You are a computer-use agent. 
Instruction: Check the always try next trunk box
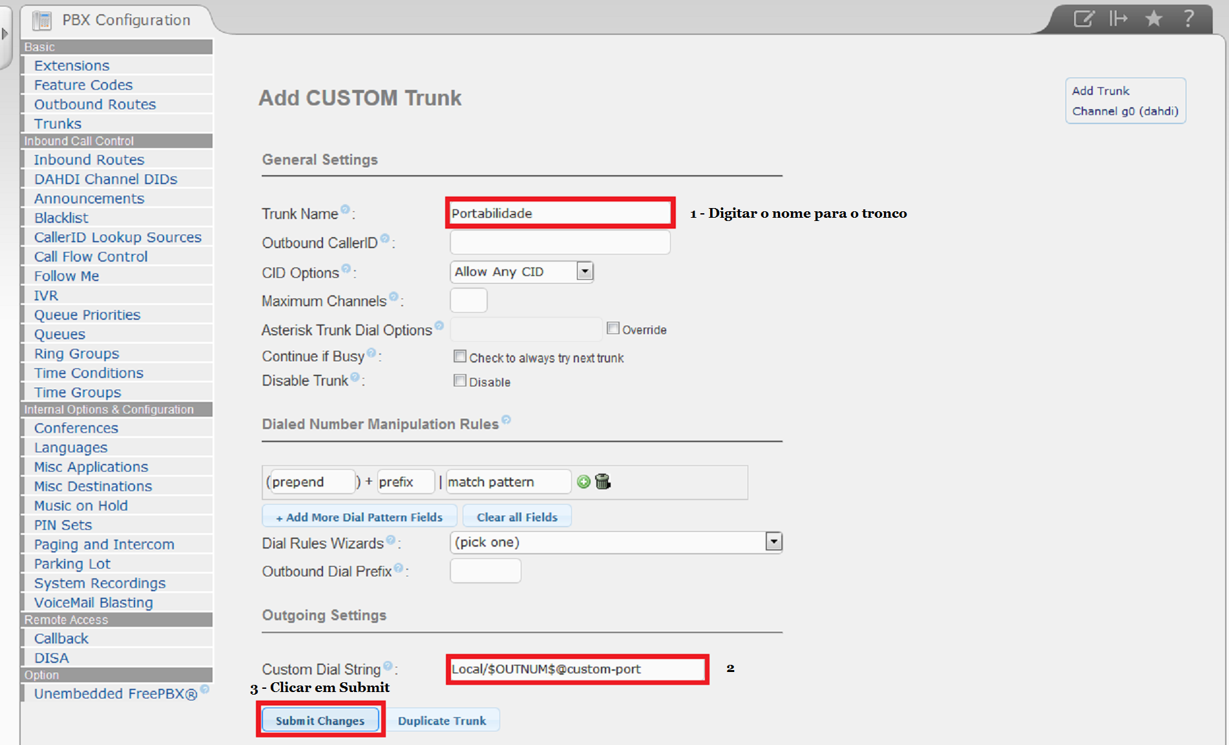pos(460,357)
